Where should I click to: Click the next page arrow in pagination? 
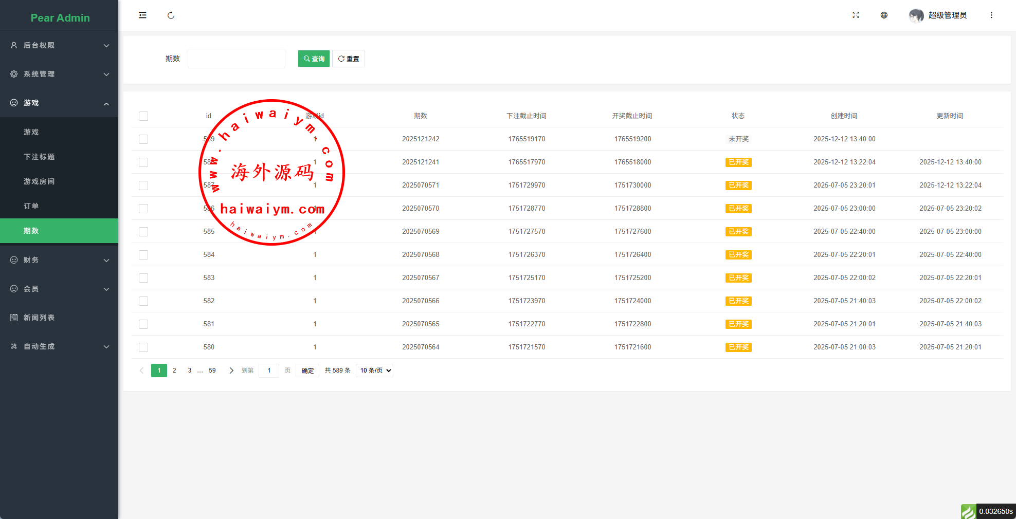pyautogui.click(x=231, y=370)
